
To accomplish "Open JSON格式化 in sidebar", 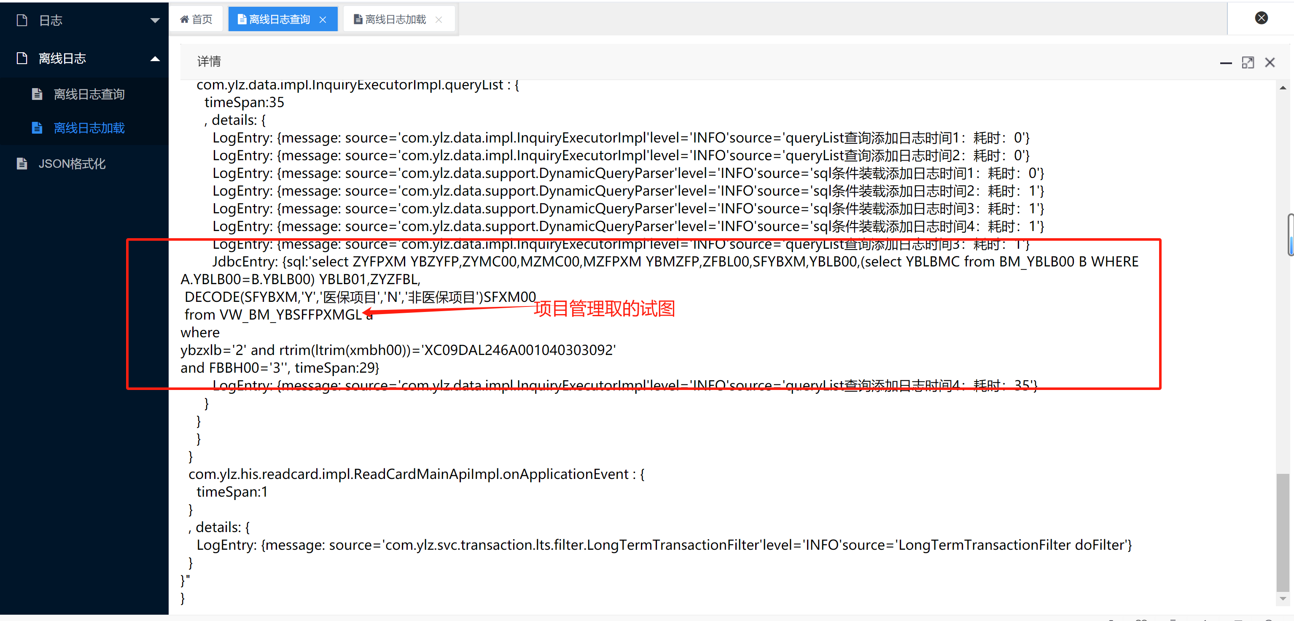I will [x=72, y=163].
